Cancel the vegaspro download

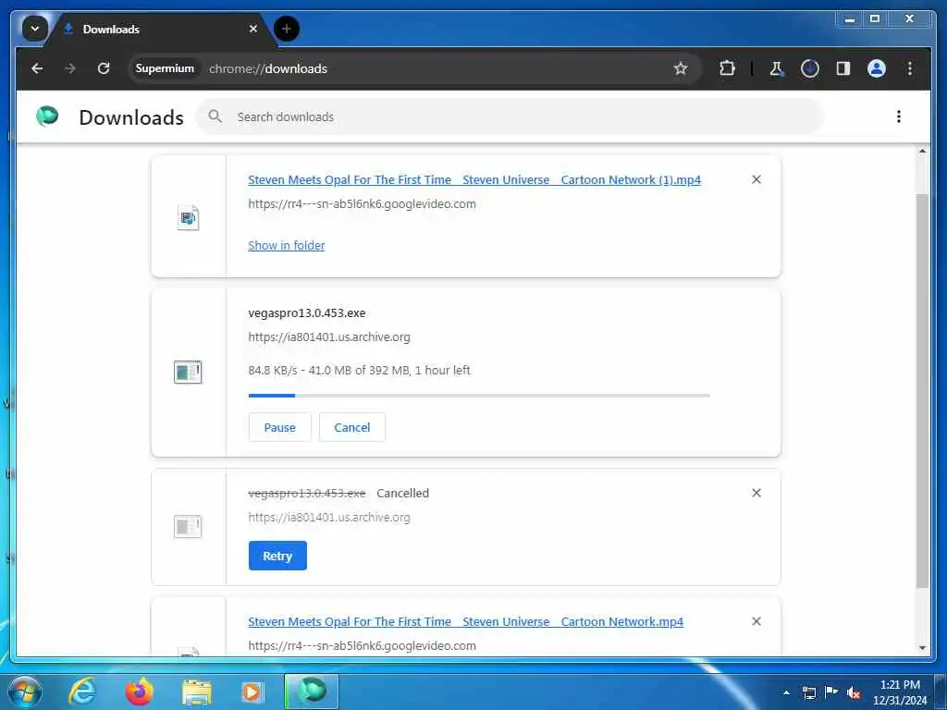point(352,427)
